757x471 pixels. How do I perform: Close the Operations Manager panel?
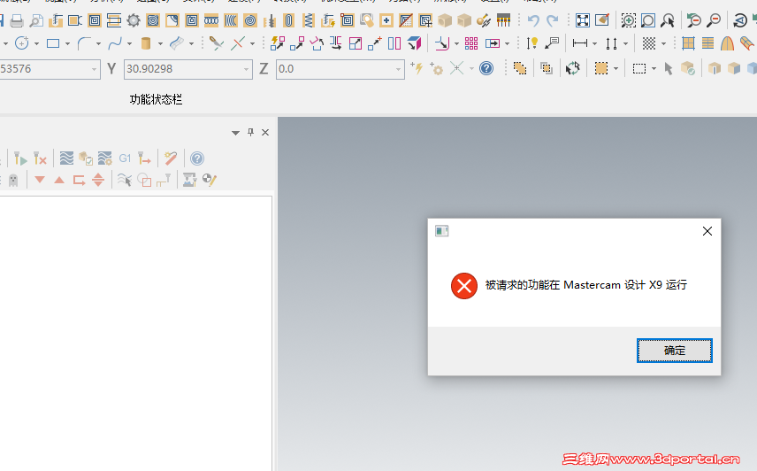265,133
